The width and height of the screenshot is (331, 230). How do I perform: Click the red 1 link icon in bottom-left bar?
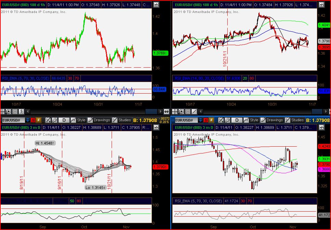(x=33, y=120)
